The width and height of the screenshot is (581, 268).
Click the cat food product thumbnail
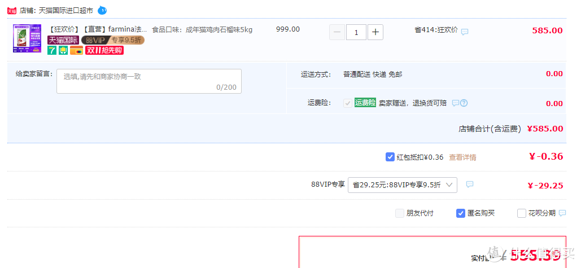click(x=27, y=39)
